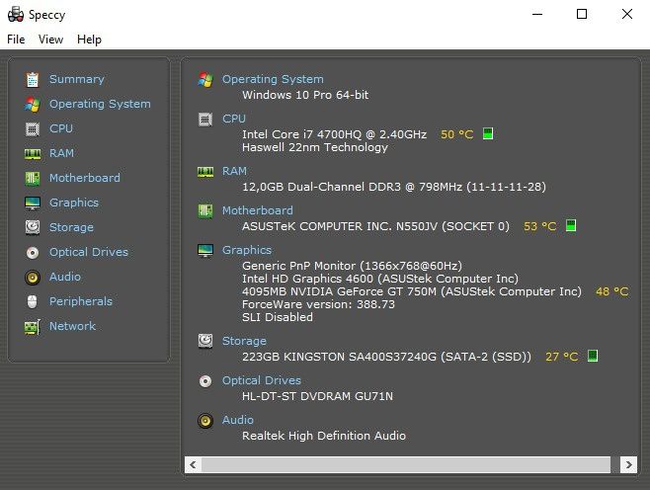The height and width of the screenshot is (490, 650).
Task: Click the RAM icon in summary panel
Action: click(205, 172)
